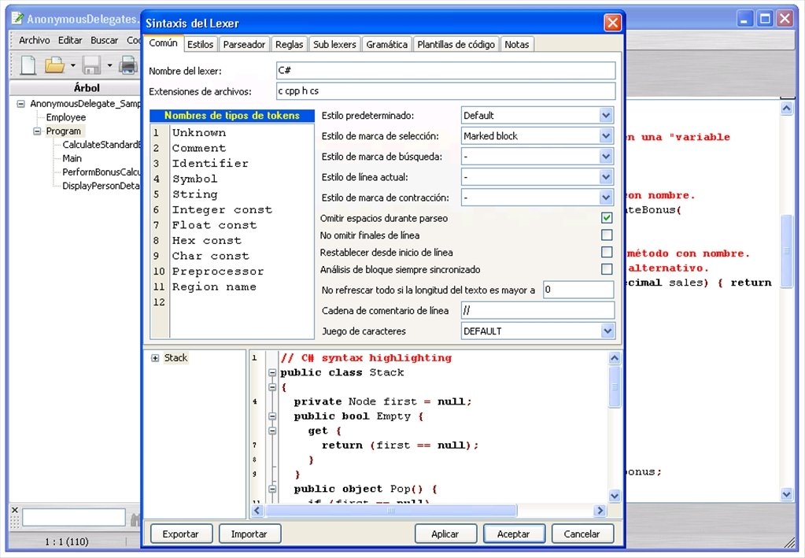Open the Buscar menu
This screenshot has height=558, width=805.
tap(104, 40)
